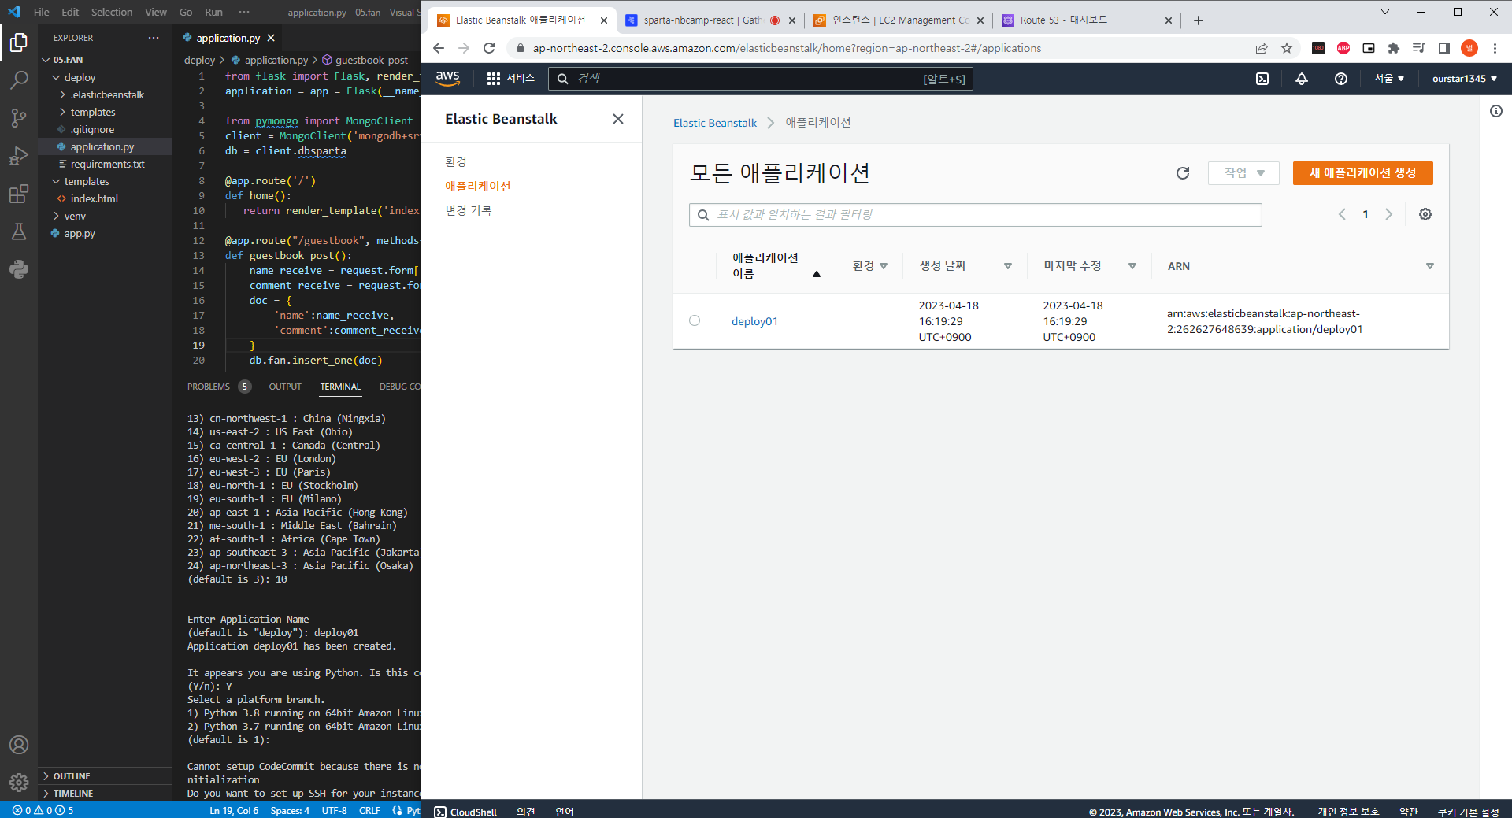Open CloudShell from the footer
The width and height of the screenshot is (1512, 818).
coord(465,812)
